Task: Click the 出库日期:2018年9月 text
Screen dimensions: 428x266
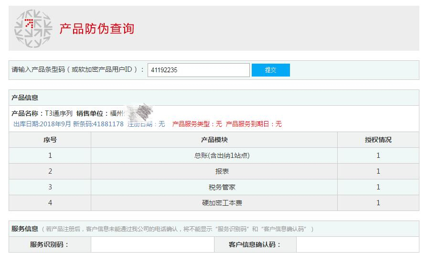Action: [42, 124]
